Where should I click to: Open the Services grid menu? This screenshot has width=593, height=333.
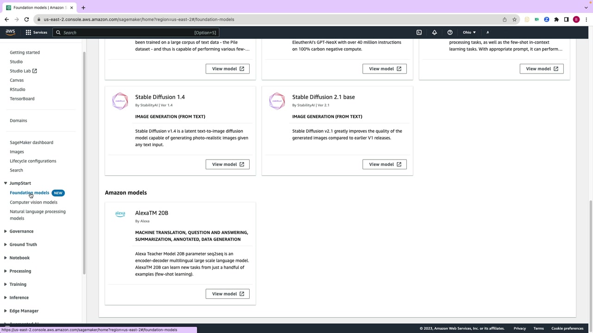click(x=36, y=32)
